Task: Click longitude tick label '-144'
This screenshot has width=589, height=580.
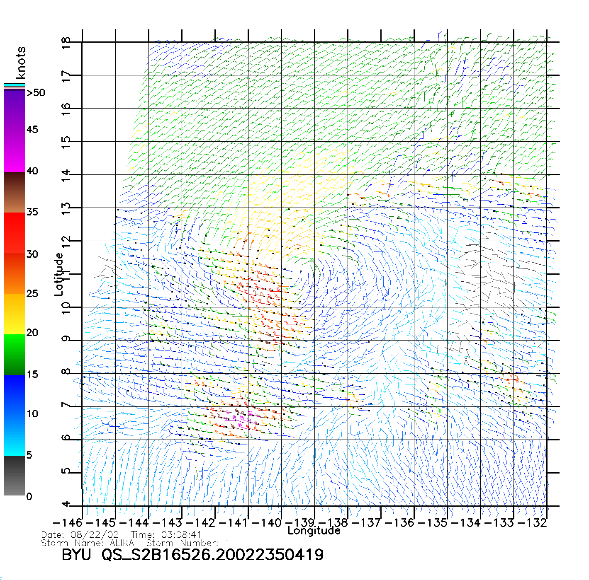Action: point(134,522)
